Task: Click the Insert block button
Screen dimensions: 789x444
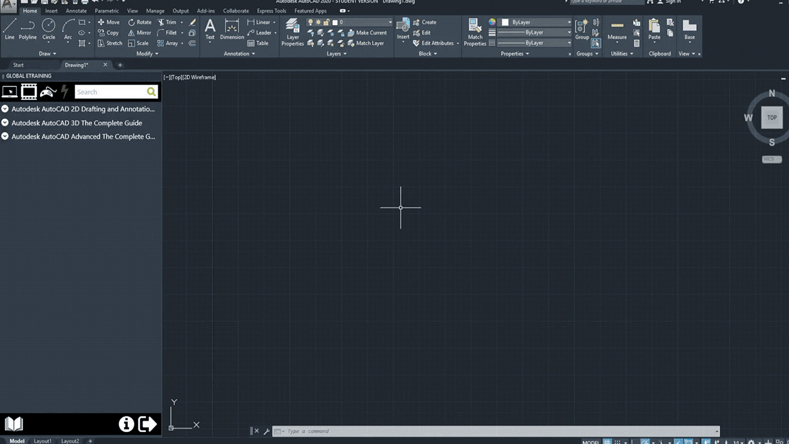Action: [403, 29]
